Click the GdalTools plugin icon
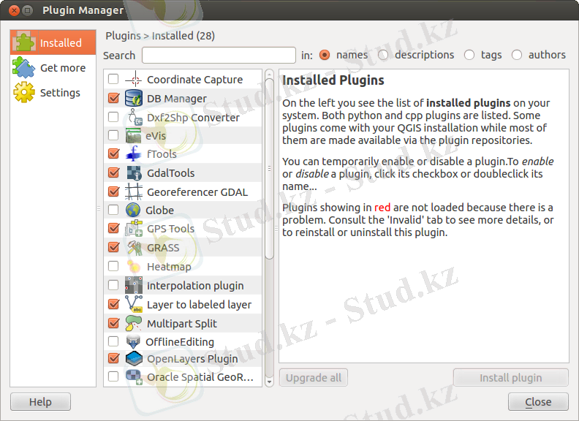579x421 pixels. click(x=134, y=172)
